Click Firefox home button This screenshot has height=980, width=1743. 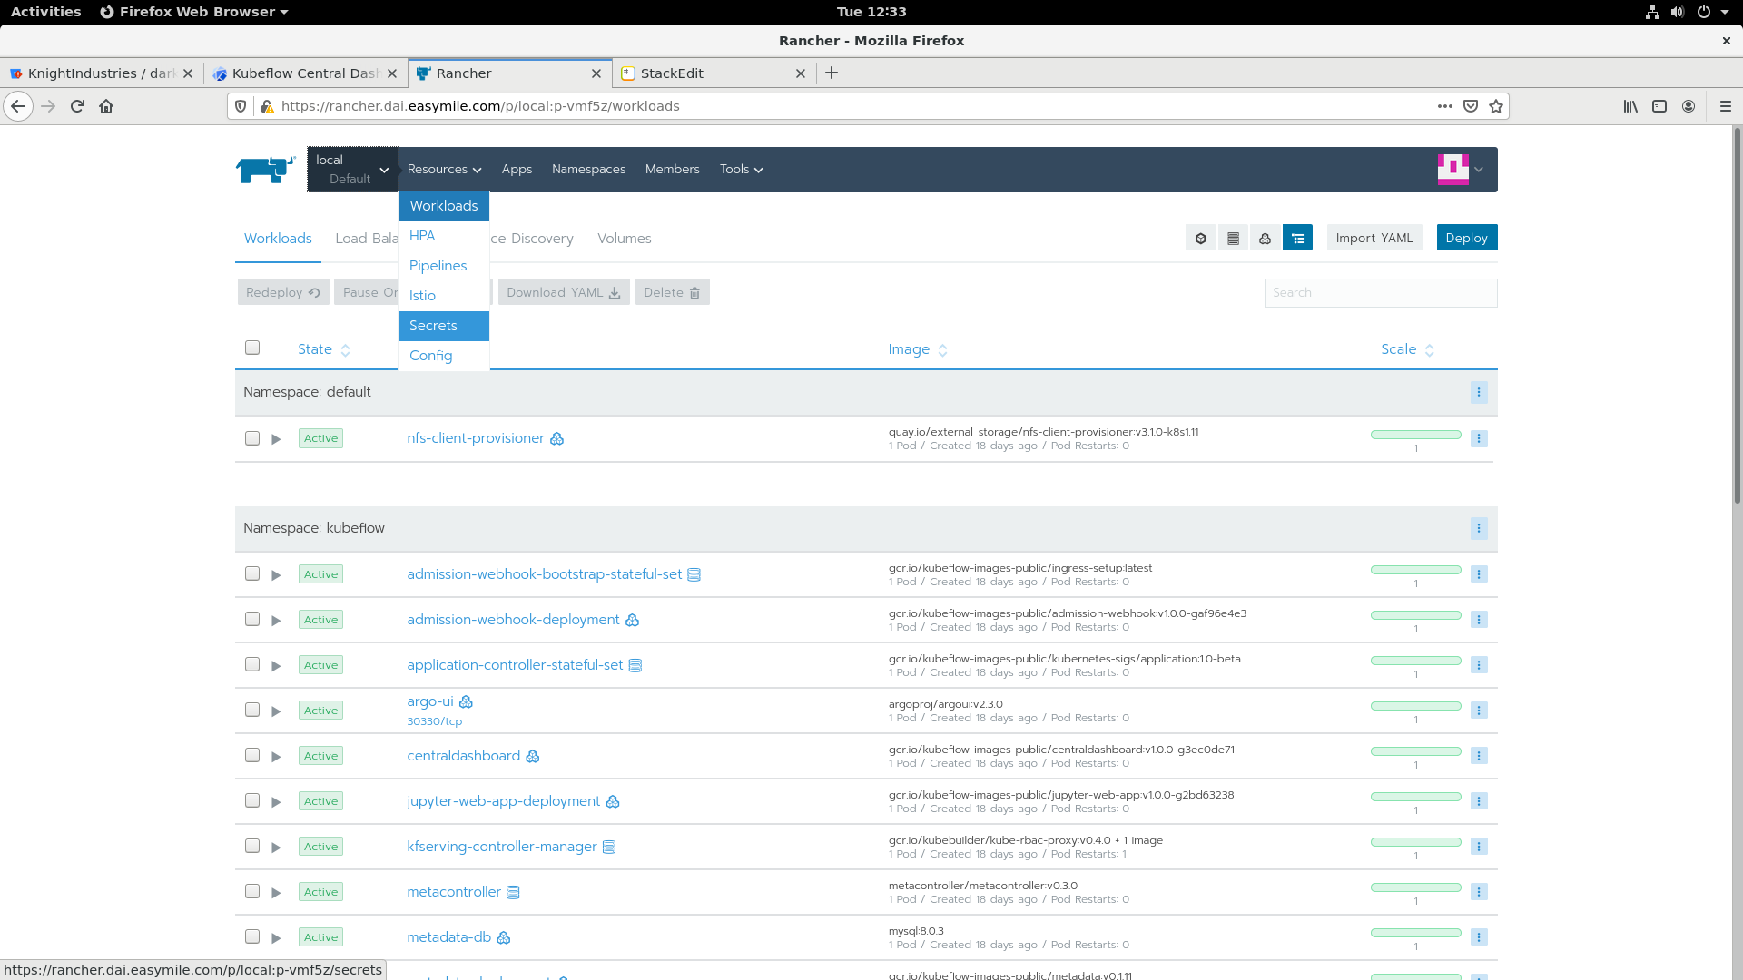coord(106,106)
